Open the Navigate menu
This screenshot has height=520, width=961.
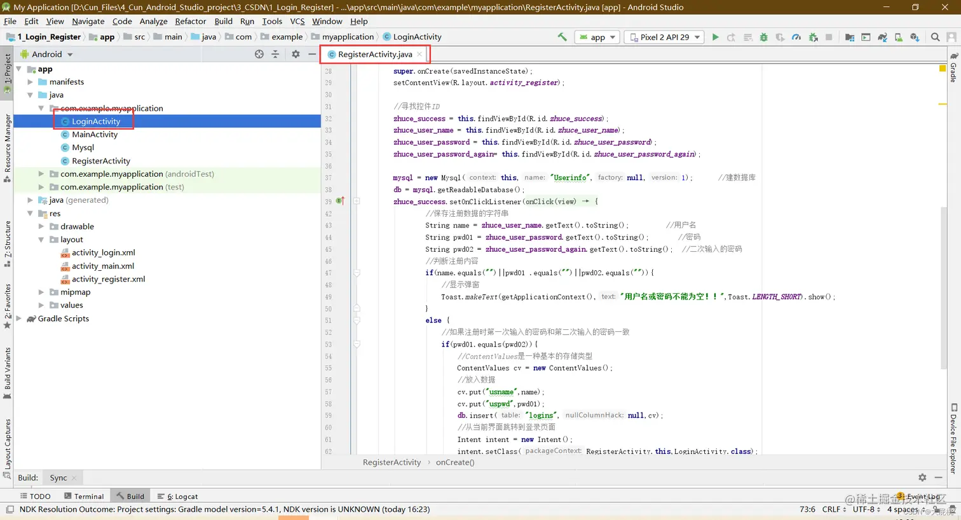[x=88, y=21]
